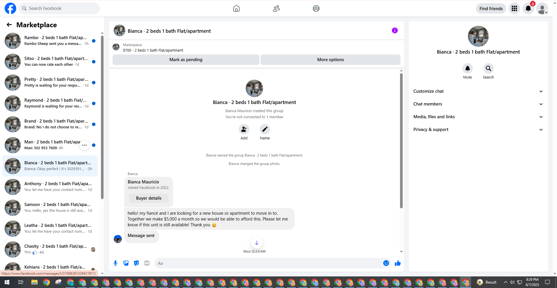Go back using the Marketplace arrow

tap(9, 25)
